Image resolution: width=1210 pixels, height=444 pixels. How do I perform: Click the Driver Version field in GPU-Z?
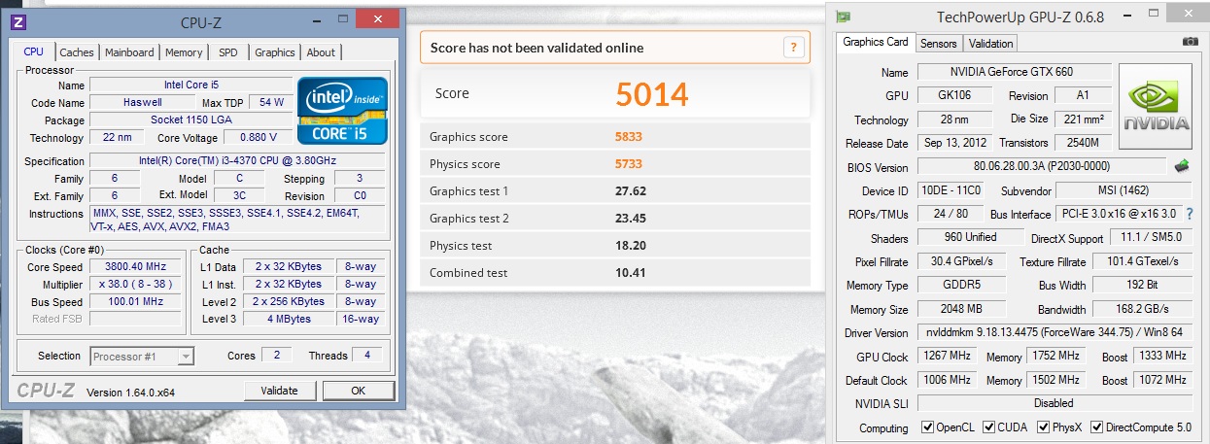click(1055, 333)
